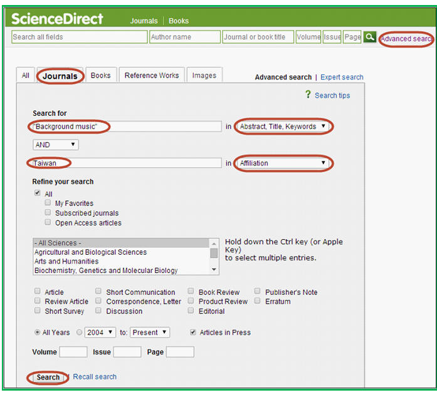Click the ScienceDirect logo
This screenshot has height=395, width=437.
57,19
